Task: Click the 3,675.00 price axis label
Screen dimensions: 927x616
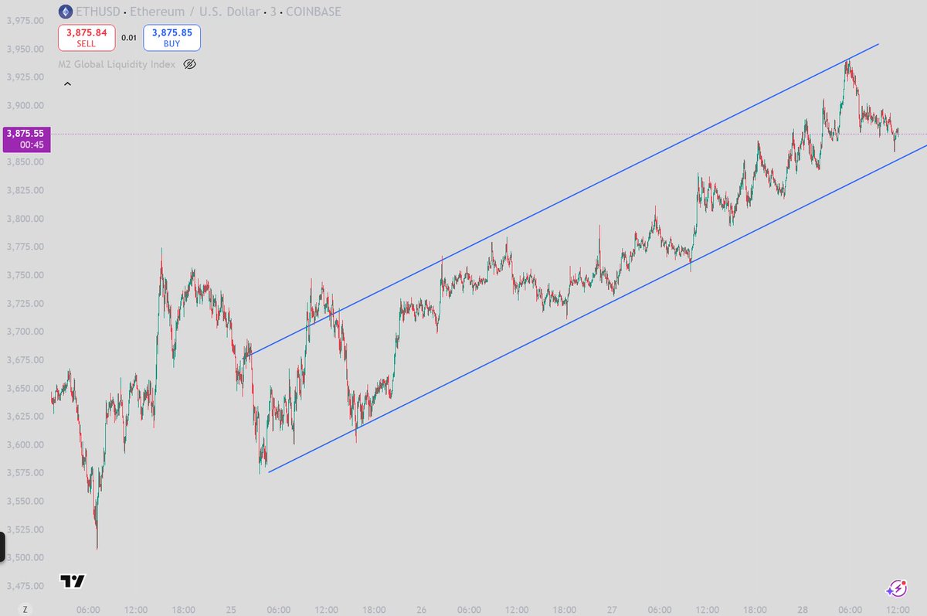Action: tap(25, 360)
